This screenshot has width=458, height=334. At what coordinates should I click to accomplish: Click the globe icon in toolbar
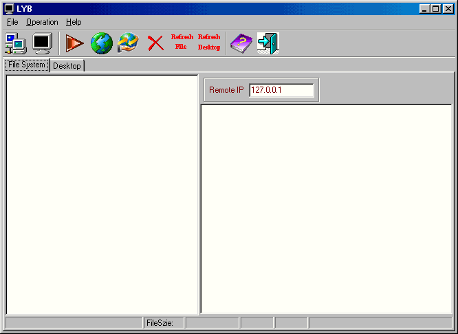[101, 43]
